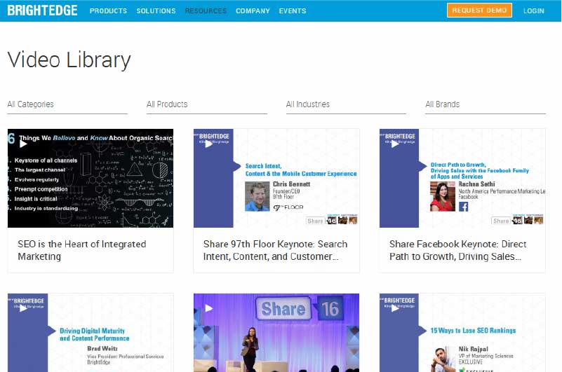
Task: Expand the All Categories filter
Action: click(67, 105)
